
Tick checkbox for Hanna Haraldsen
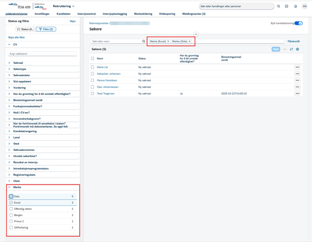point(92,80)
